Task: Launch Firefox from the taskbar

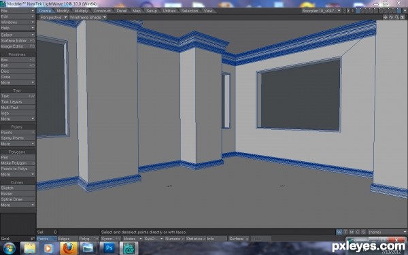Action: click(68, 248)
